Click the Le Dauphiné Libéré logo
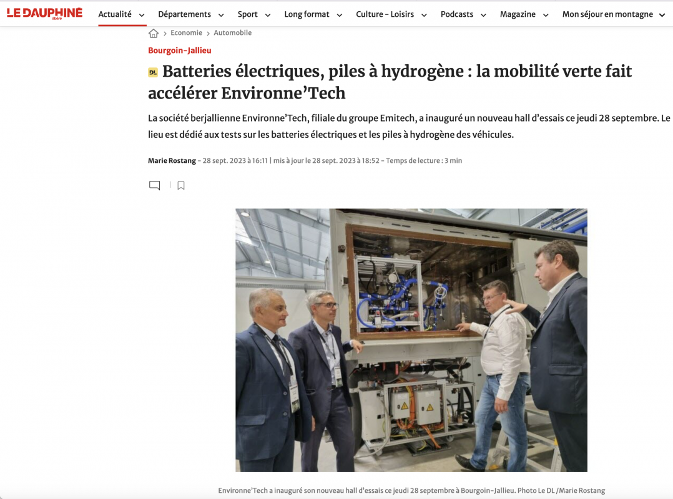Screen dimensions: 673x499 click(45, 13)
